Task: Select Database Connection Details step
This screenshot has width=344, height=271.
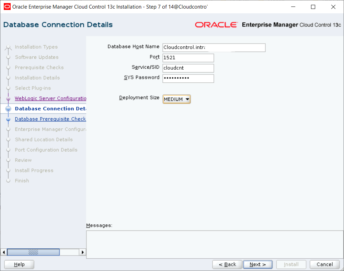Action: [x=50, y=109]
